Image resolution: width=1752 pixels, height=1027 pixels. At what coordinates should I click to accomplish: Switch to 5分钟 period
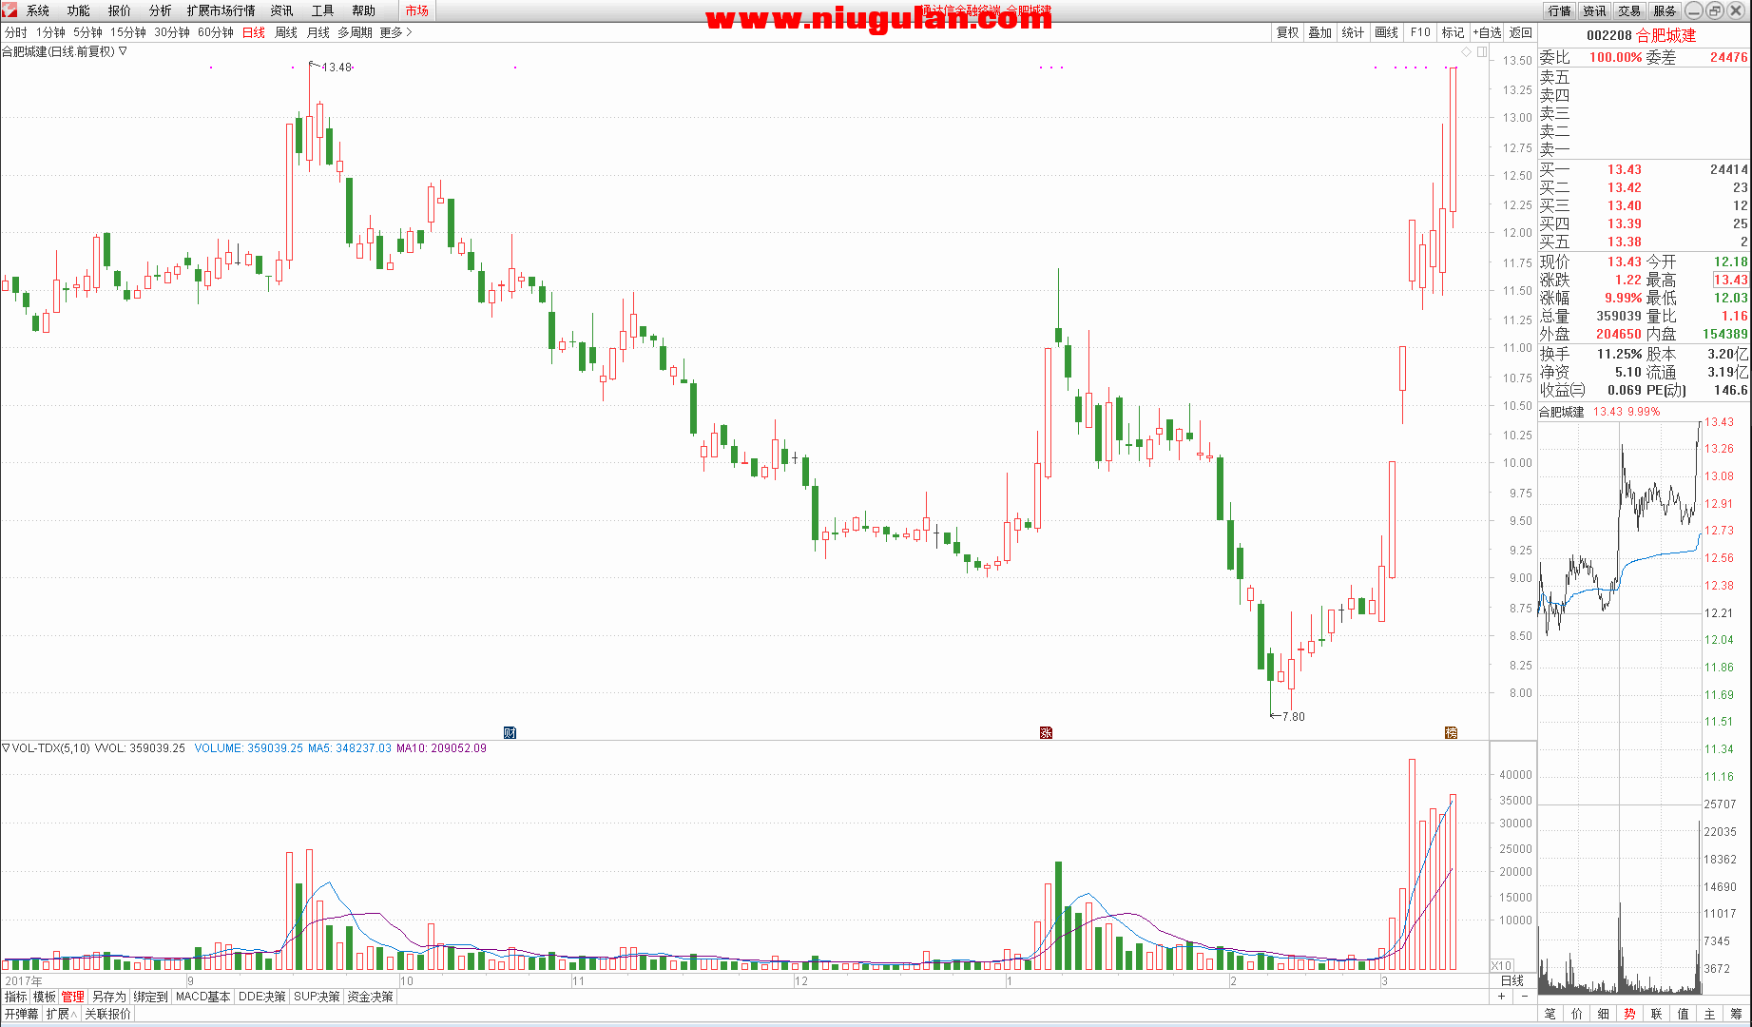tap(87, 32)
